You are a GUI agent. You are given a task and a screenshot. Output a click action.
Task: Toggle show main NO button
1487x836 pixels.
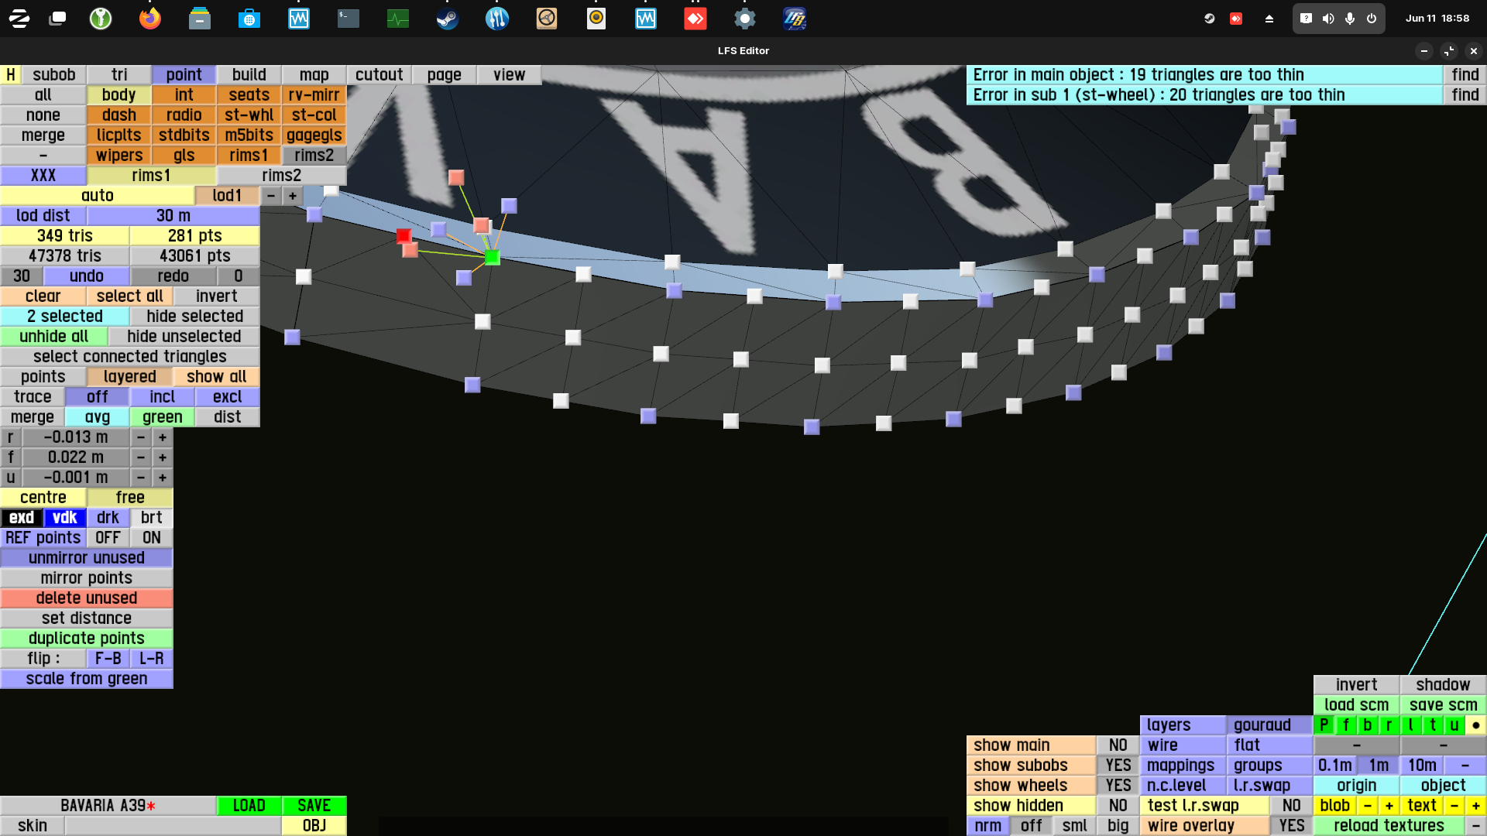pyautogui.click(x=1118, y=745)
